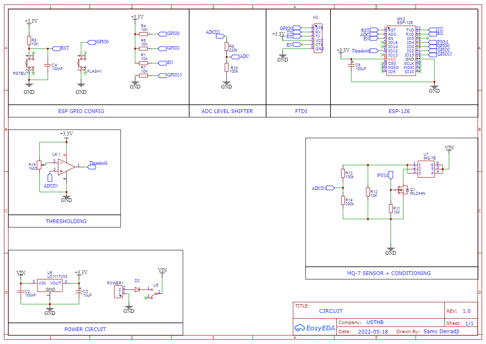The height and width of the screenshot is (344, 486).
Task: Click the date "2022-05-18"
Action: pos(373,332)
